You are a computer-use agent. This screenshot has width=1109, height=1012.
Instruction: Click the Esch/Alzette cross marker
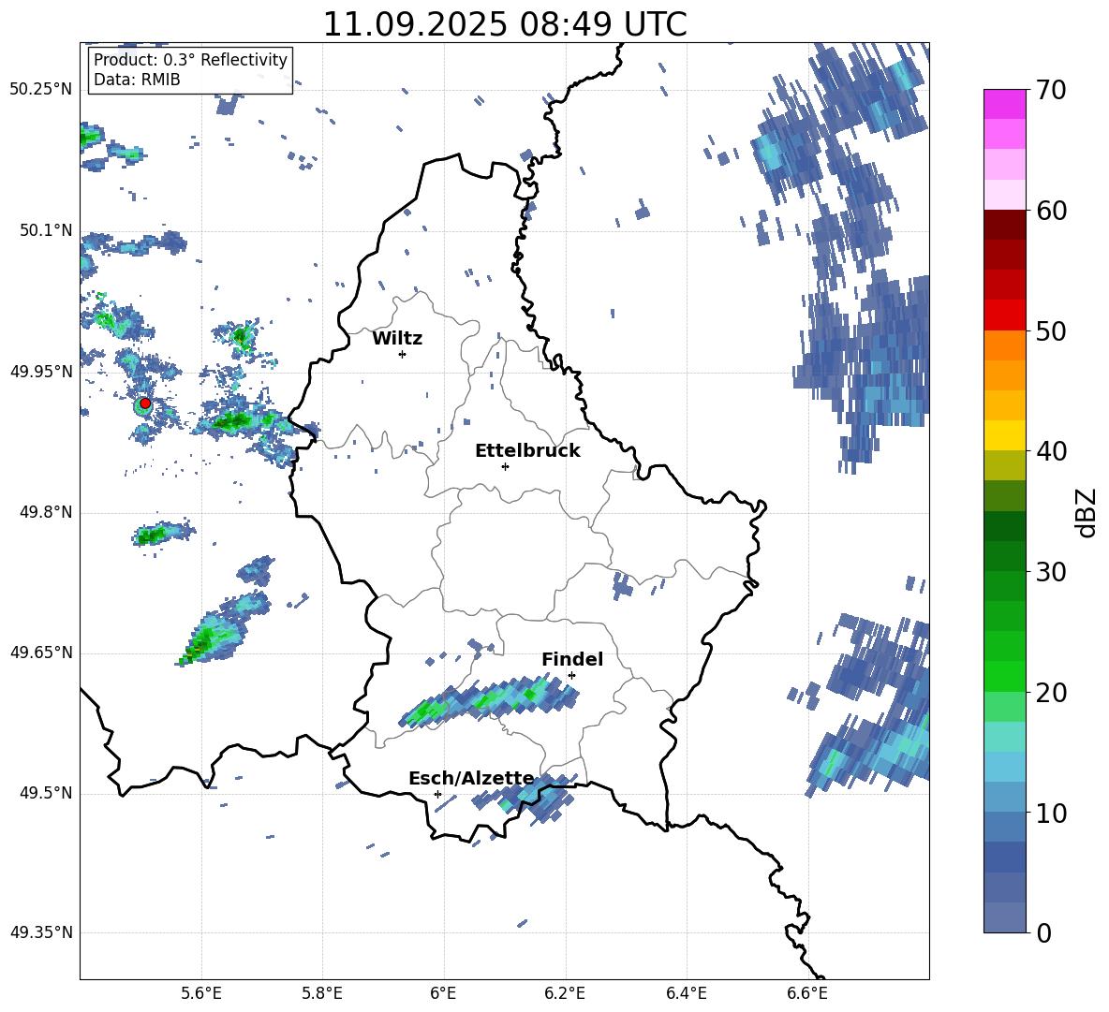pyautogui.click(x=437, y=794)
